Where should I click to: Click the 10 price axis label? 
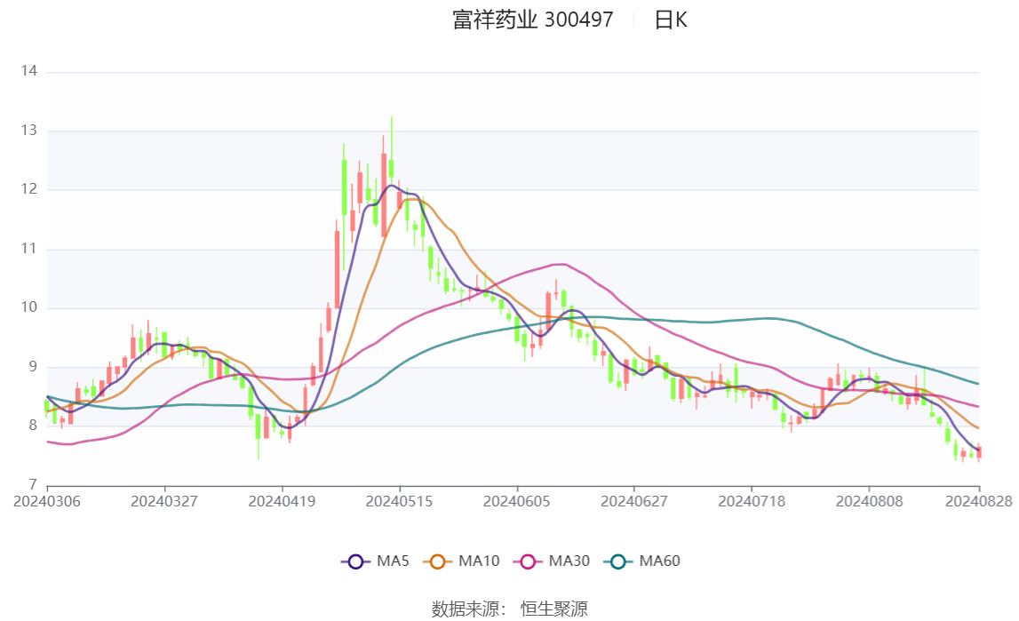coord(28,308)
